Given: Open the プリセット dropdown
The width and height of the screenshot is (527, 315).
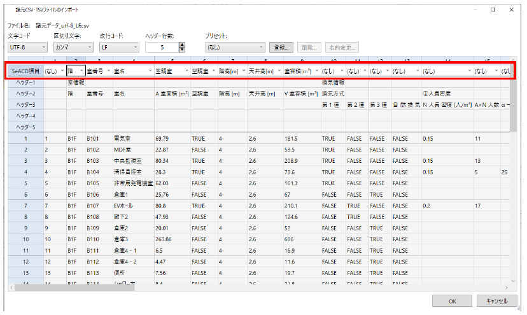Looking at the screenshot, I should click(235, 47).
